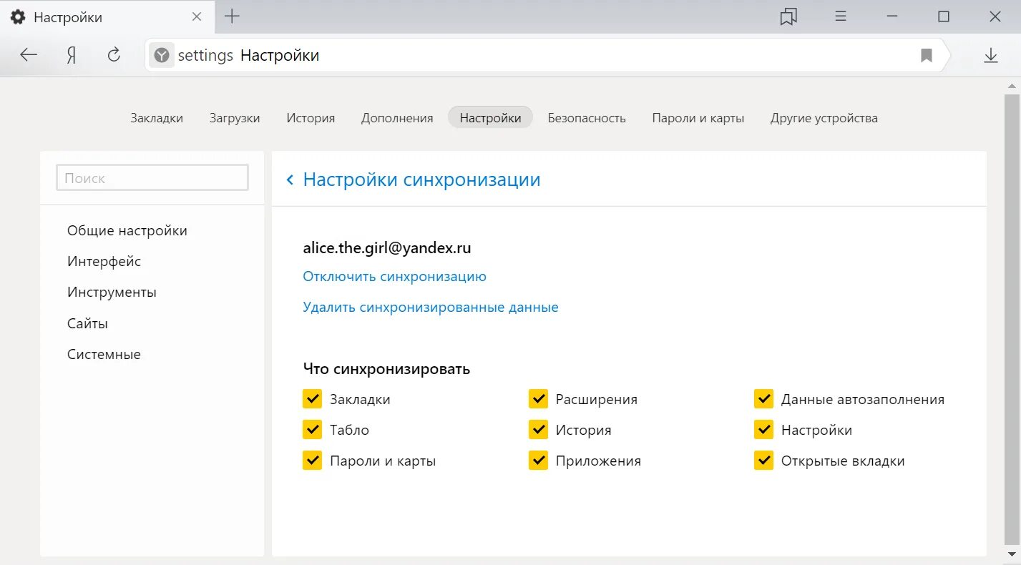Open the hamburger browser menu
Screen dimensions: 1021x565
(x=841, y=16)
